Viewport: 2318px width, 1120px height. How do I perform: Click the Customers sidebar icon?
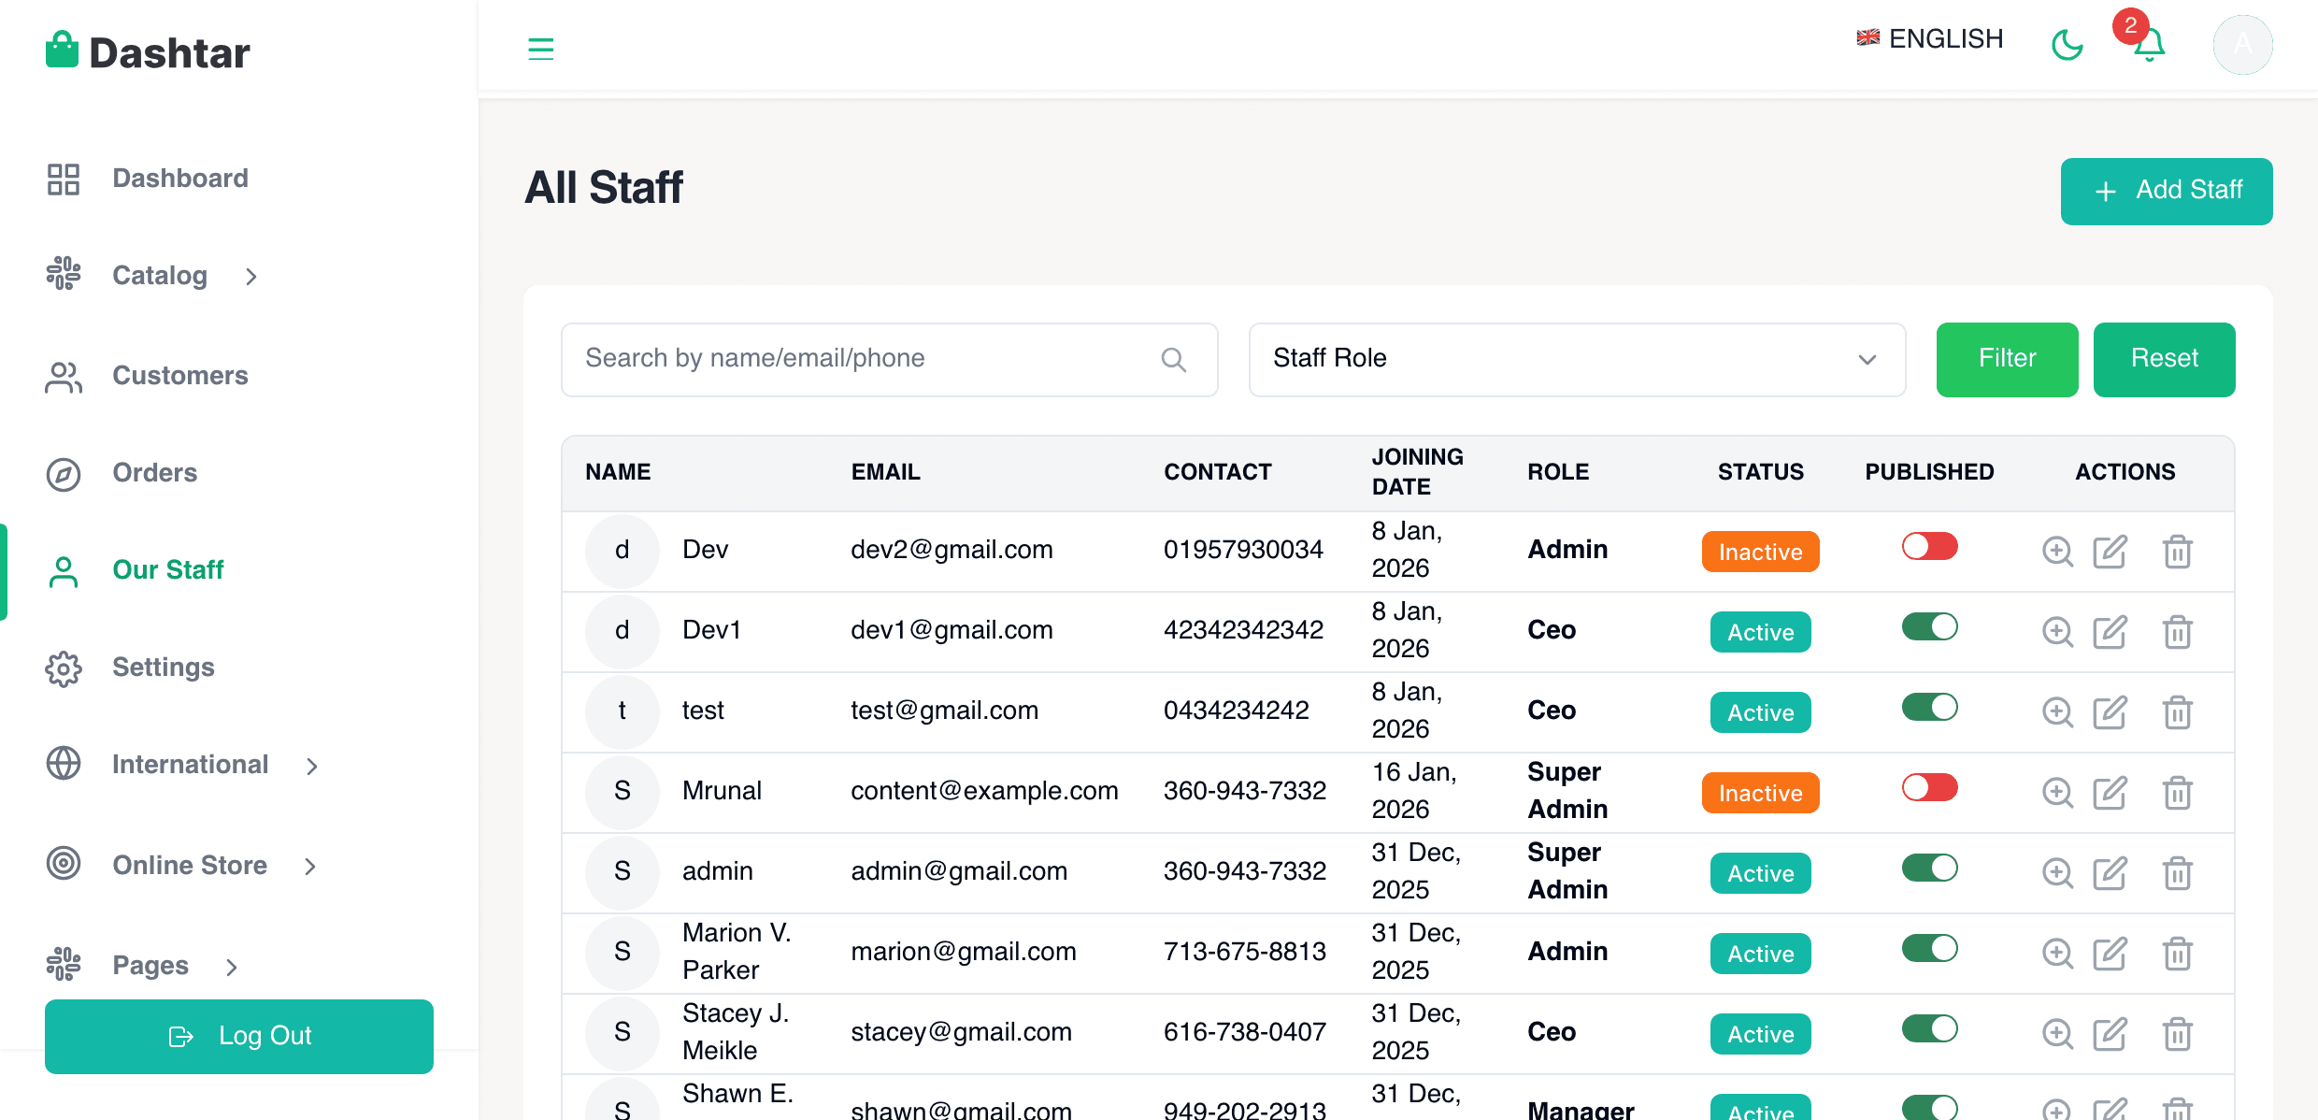63,376
